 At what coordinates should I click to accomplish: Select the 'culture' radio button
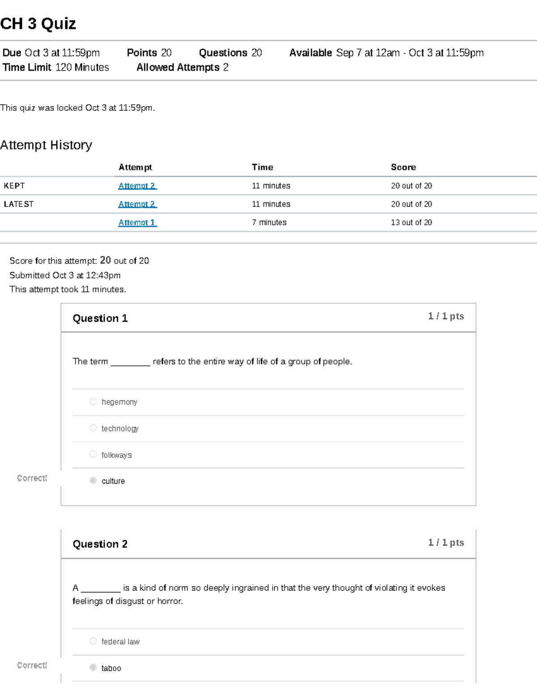(x=93, y=480)
